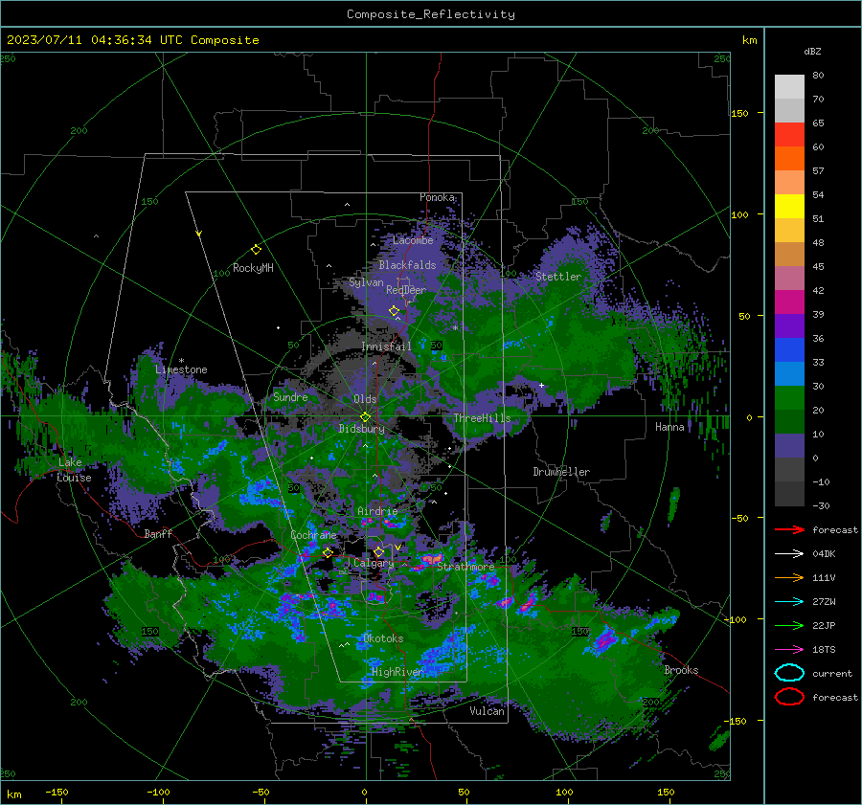Click the -100 right axis tick label
862x805 pixels.
735,619
